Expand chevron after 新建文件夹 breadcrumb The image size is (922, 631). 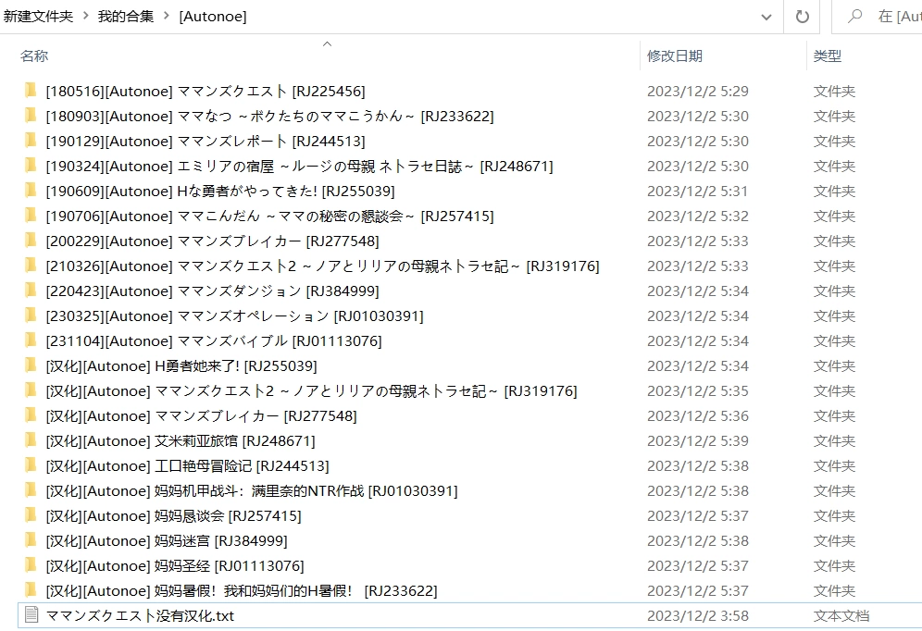click(x=86, y=16)
